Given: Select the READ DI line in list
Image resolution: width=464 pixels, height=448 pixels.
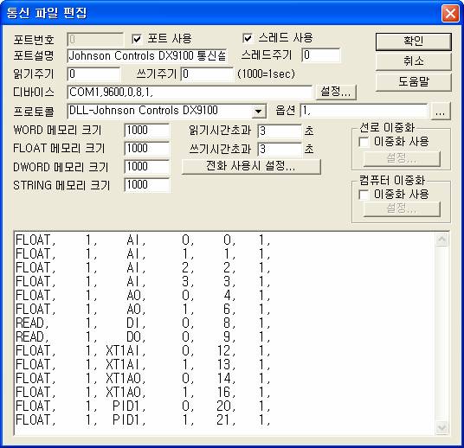Looking at the screenshot, I should click(x=143, y=323).
